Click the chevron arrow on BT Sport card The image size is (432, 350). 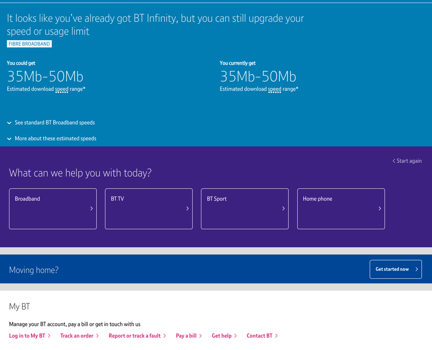pos(283,209)
